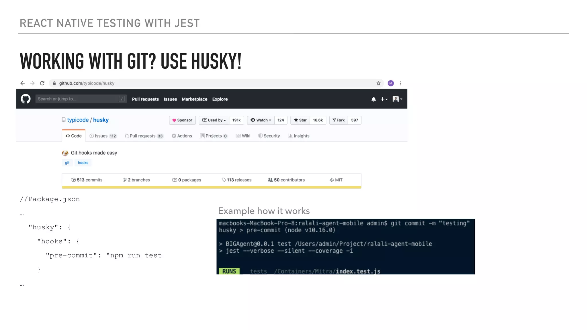Open the 597 forks count

point(355,120)
